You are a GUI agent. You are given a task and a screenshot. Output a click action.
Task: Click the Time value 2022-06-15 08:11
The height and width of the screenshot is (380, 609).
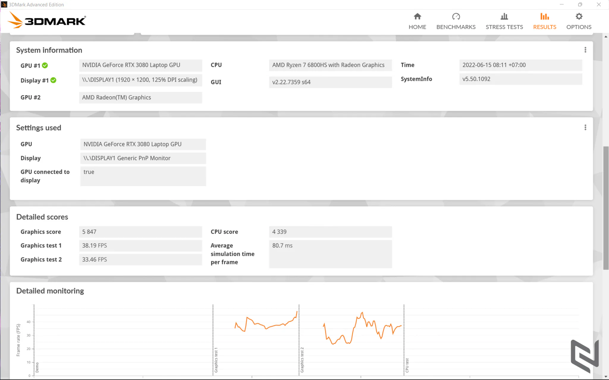click(x=521, y=65)
